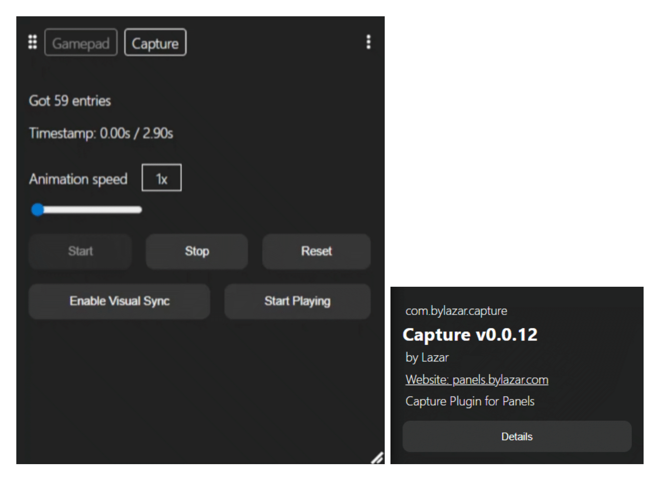Click the 'Timestamp: 0.00s / 2.90s' text
The width and height of the screenshot is (670, 491).
(101, 133)
